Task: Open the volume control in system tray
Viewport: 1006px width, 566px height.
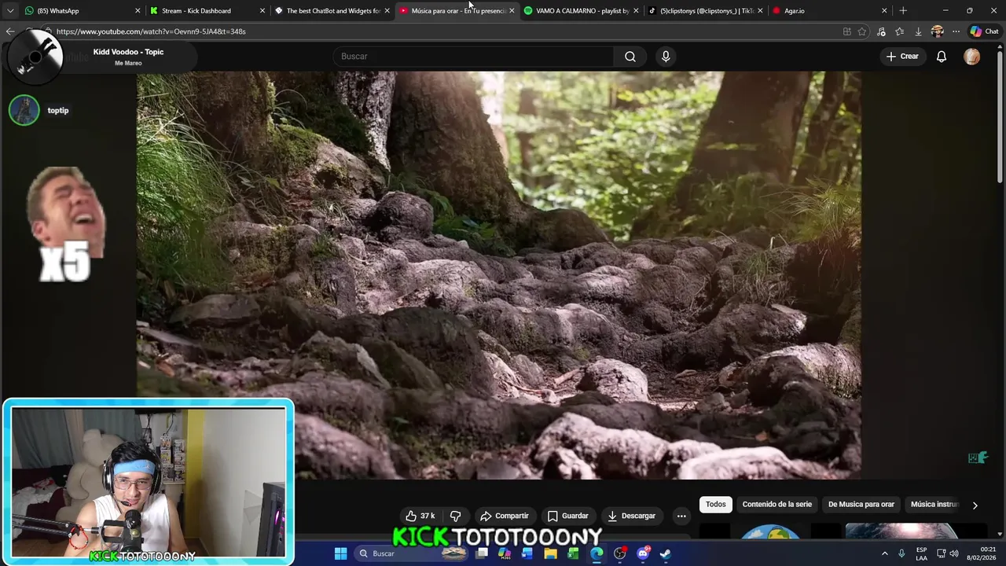Action: click(x=954, y=553)
